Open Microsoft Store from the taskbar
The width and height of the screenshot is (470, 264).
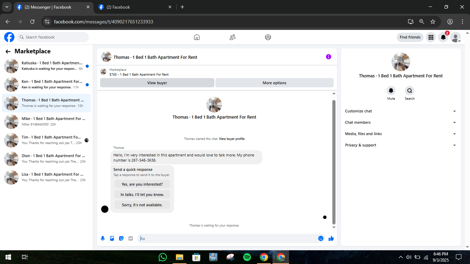(x=196, y=257)
